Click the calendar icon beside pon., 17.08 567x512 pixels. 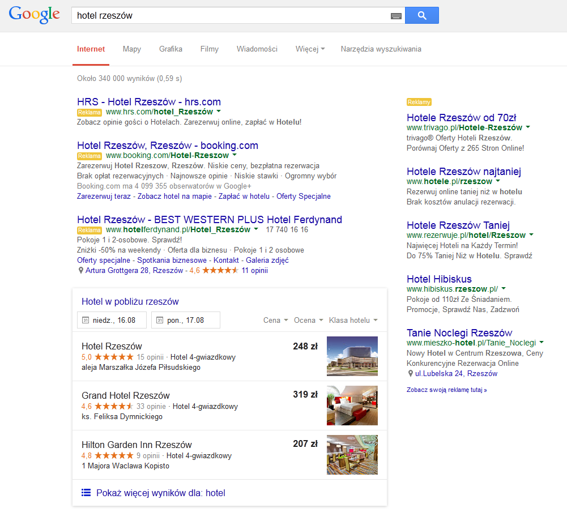160,320
